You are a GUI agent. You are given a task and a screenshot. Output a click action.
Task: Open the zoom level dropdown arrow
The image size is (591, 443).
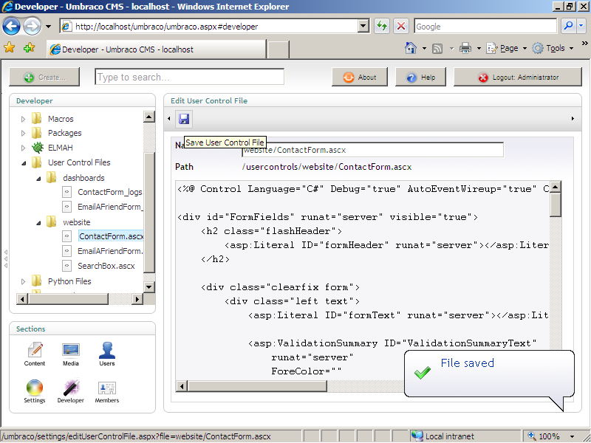tap(572, 436)
